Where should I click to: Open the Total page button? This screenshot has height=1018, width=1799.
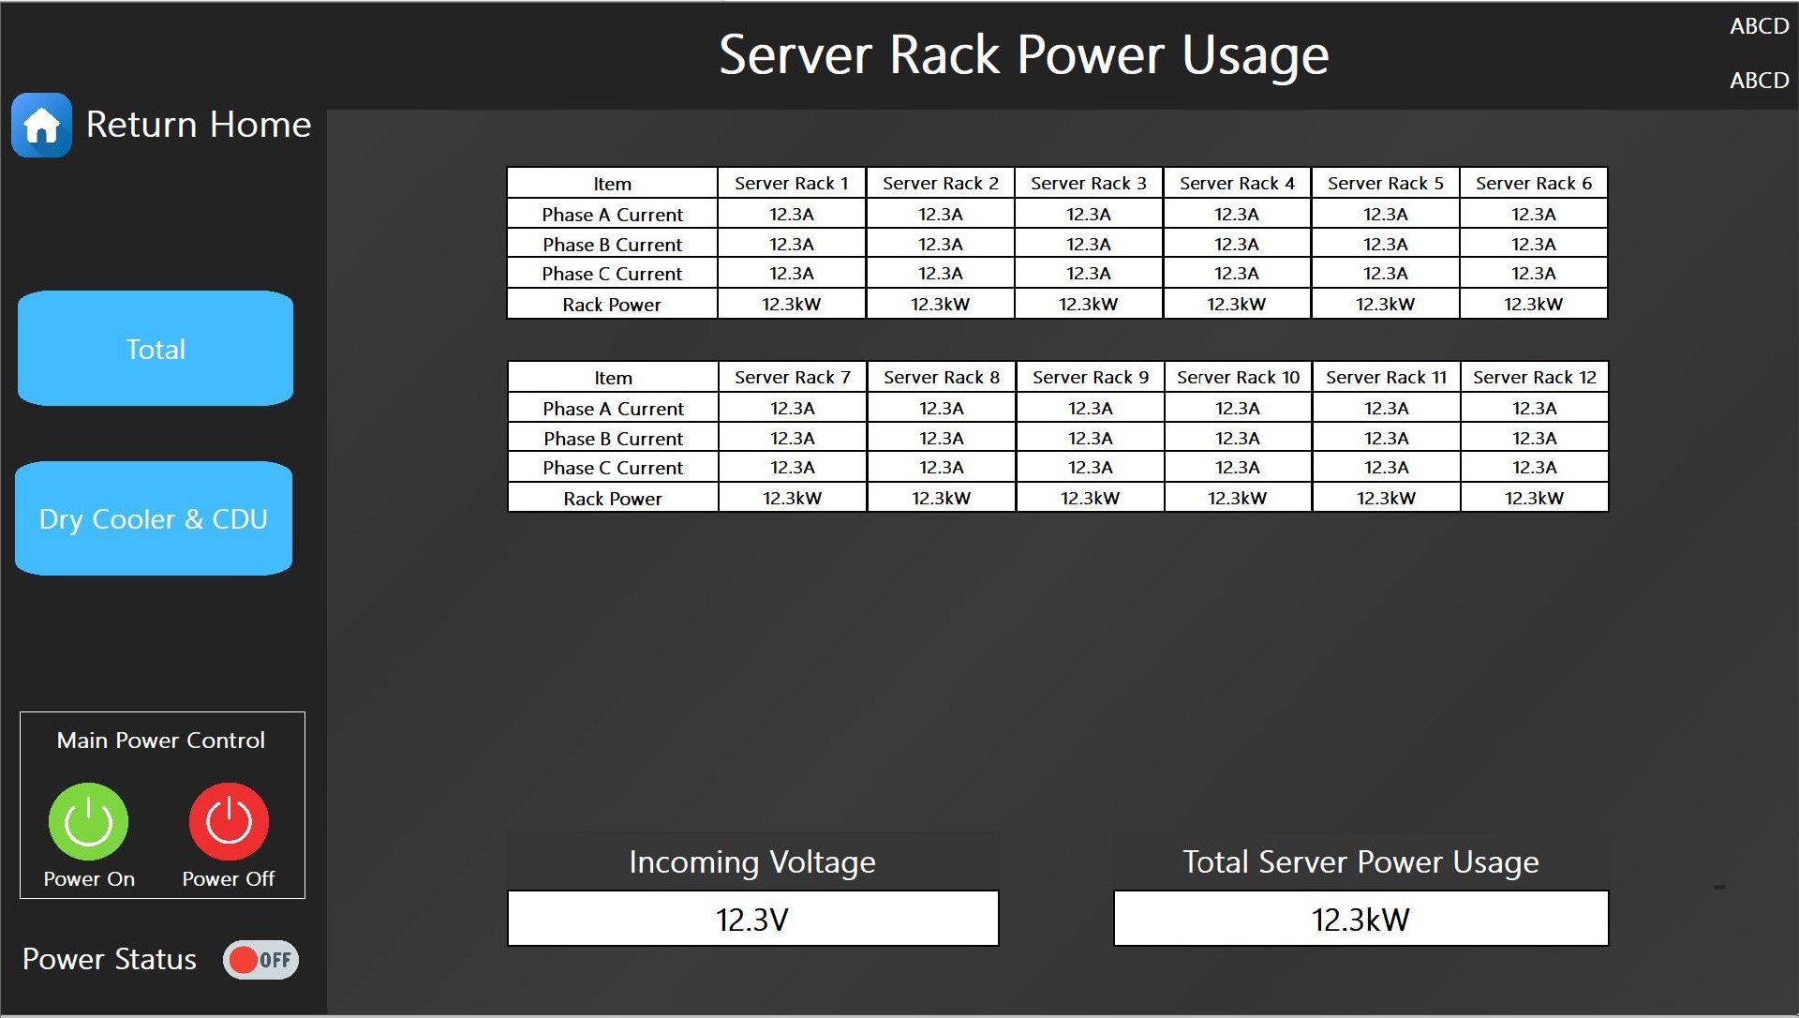click(x=156, y=349)
